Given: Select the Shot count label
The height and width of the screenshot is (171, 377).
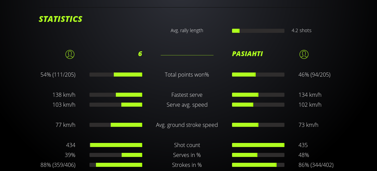Looking at the screenshot, I should (x=187, y=145).
